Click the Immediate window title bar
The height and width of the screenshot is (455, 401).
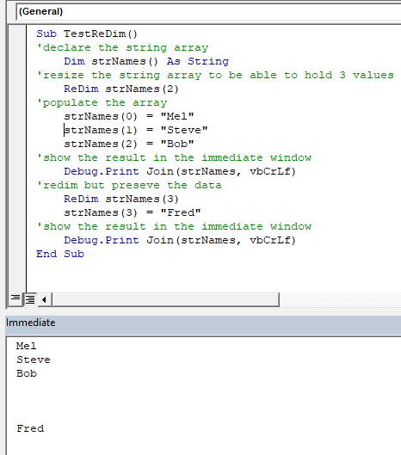[203, 323]
